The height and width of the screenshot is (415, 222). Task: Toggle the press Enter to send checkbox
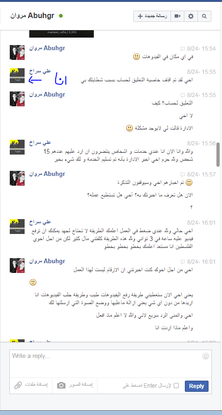(x=176, y=386)
